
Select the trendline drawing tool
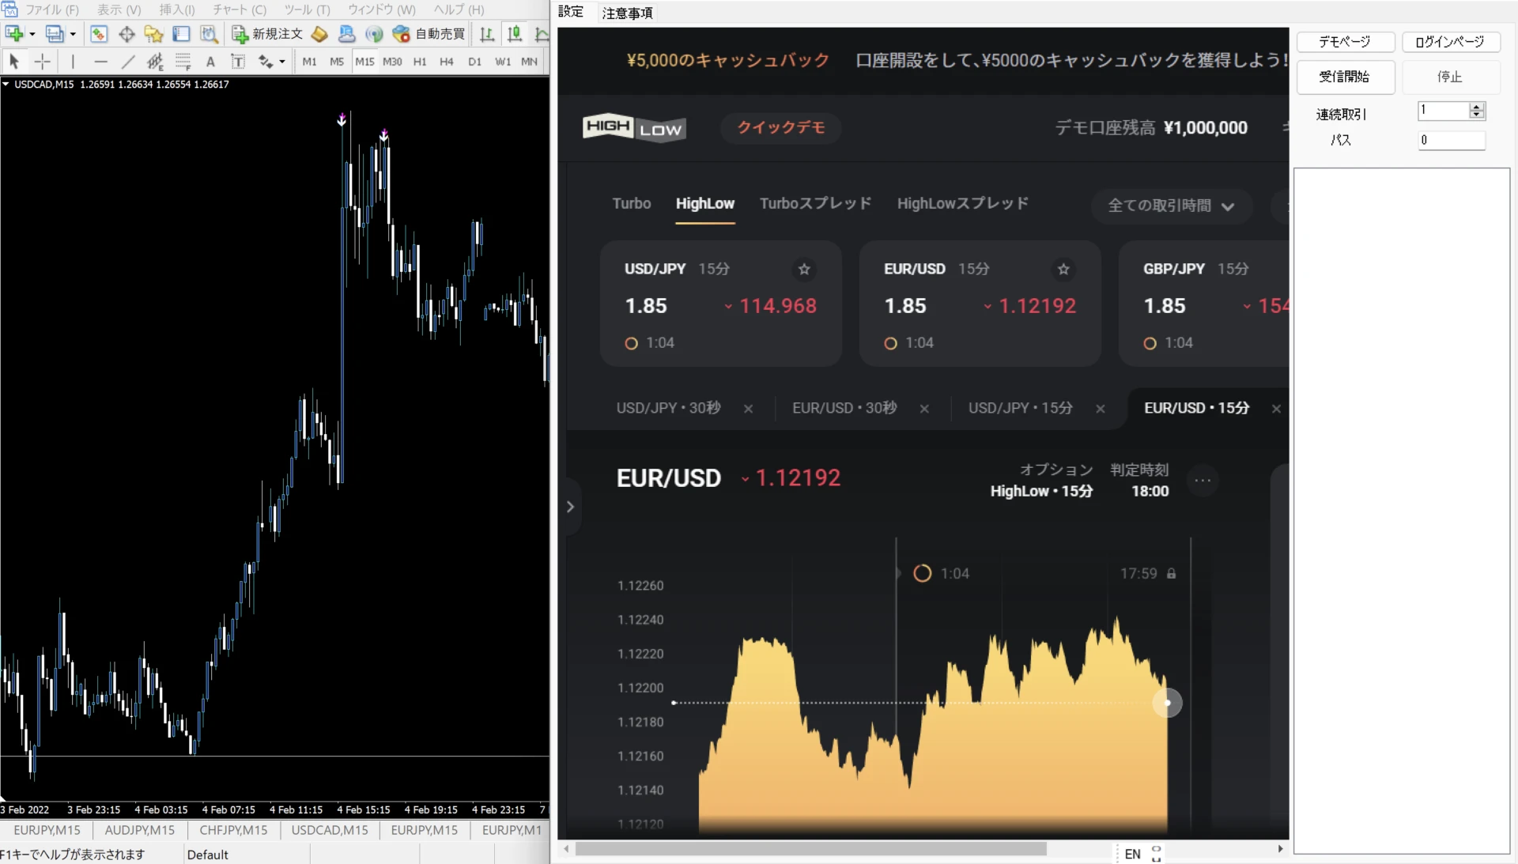tap(128, 62)
